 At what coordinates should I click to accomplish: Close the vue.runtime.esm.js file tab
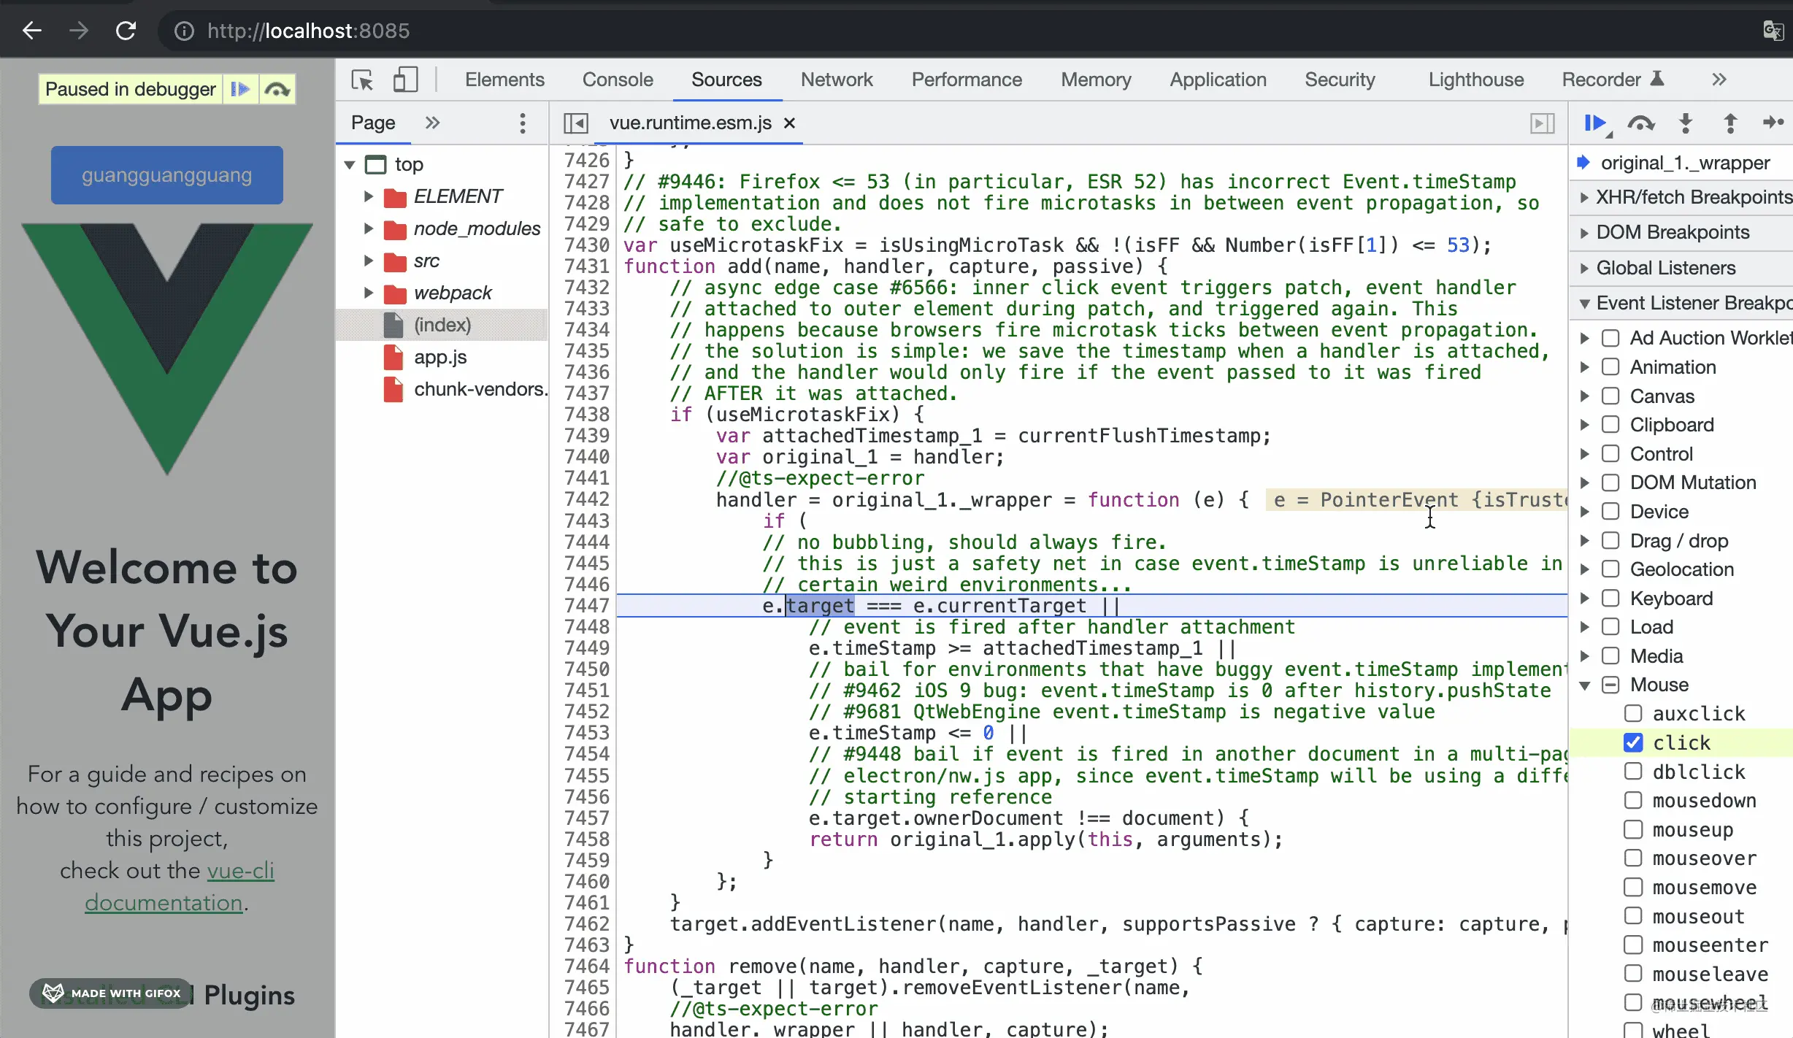(789, 123)
